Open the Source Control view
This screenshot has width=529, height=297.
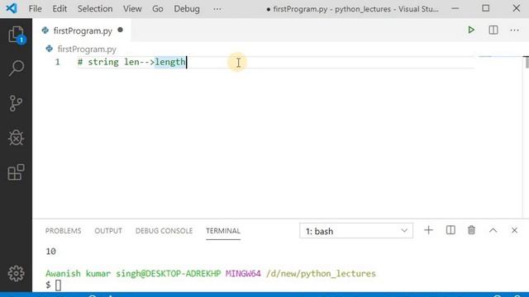click(x=16, y=103)
